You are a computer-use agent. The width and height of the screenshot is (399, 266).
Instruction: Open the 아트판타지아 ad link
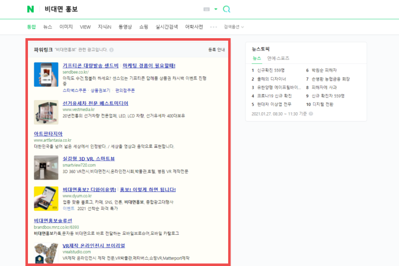(48, 134)
